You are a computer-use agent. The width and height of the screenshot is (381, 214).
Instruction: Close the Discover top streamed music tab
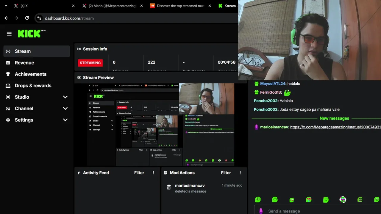[210, 6]
